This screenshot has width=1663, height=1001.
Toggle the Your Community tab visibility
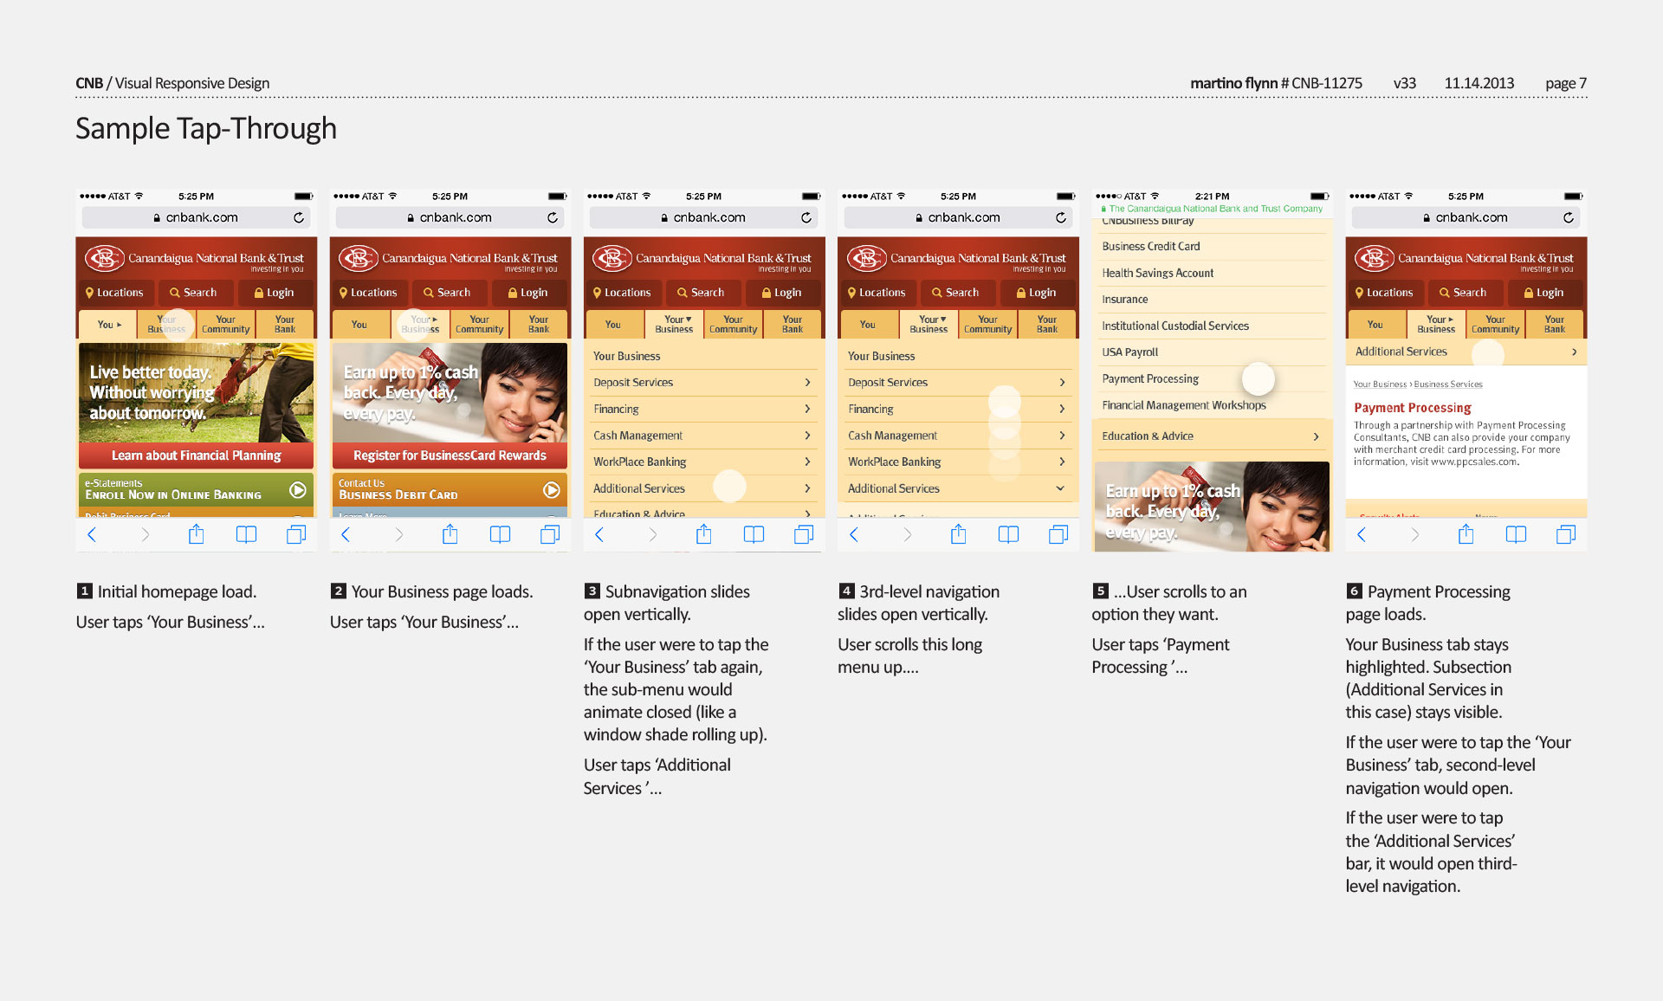point(230,326)
